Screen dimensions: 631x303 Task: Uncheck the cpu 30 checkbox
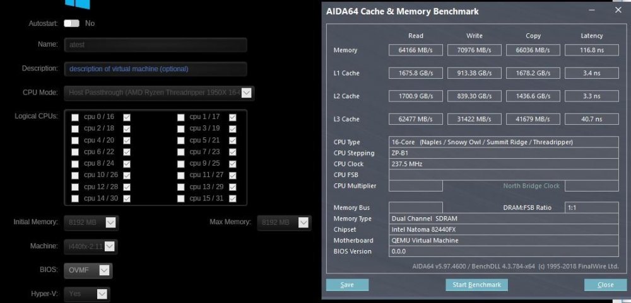coord(127,198)
